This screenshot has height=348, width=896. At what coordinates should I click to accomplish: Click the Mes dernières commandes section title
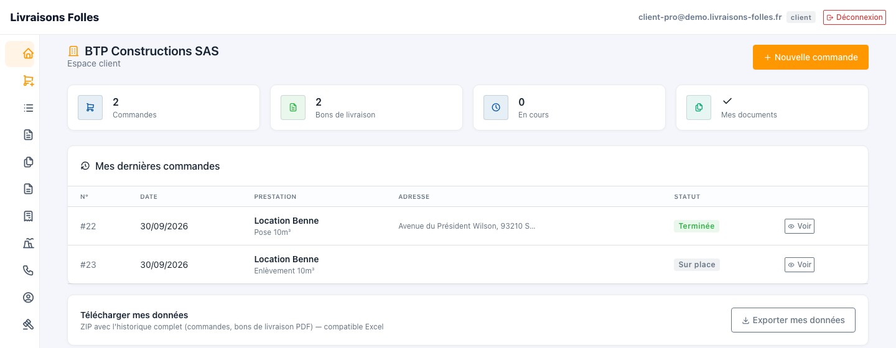[157, 166]
